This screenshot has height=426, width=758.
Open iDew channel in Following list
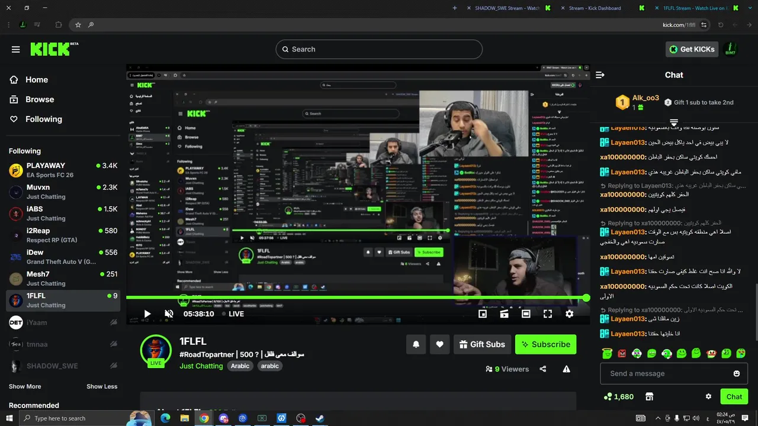click(63, 257)
